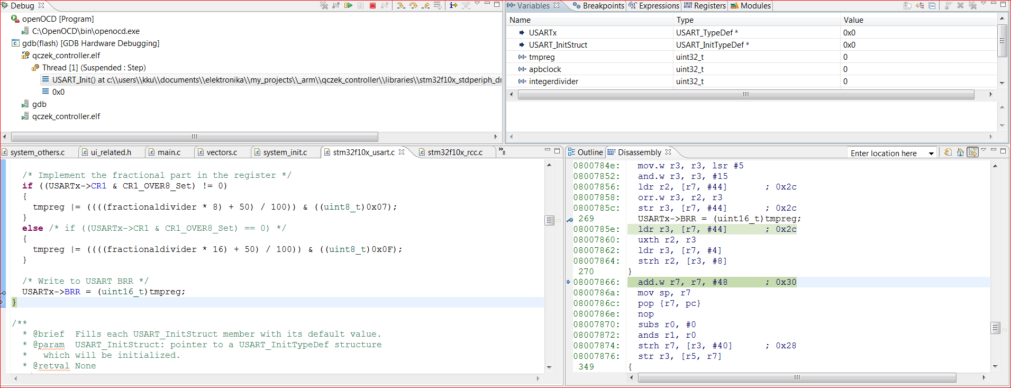Open the system_others.c editor tab
Screen dimensions: 1011x388
[x=38, y=152]
